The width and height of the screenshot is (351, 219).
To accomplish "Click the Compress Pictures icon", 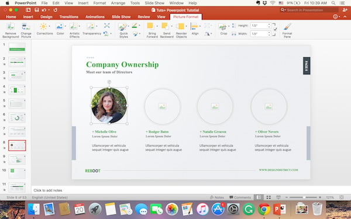I will 107,26.
